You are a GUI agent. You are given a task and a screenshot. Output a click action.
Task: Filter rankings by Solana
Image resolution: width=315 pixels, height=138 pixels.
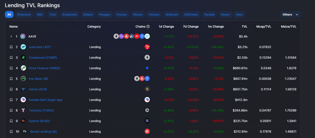click(88, 14)
